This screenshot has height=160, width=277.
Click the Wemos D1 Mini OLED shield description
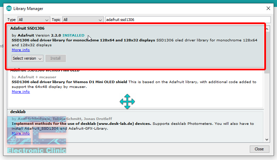coord(134,84)
